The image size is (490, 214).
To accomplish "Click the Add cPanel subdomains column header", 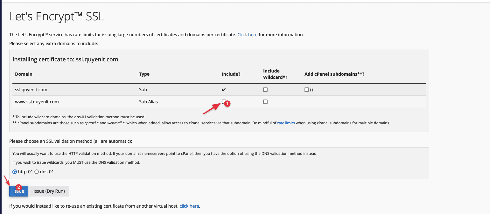I will (334, 74).
